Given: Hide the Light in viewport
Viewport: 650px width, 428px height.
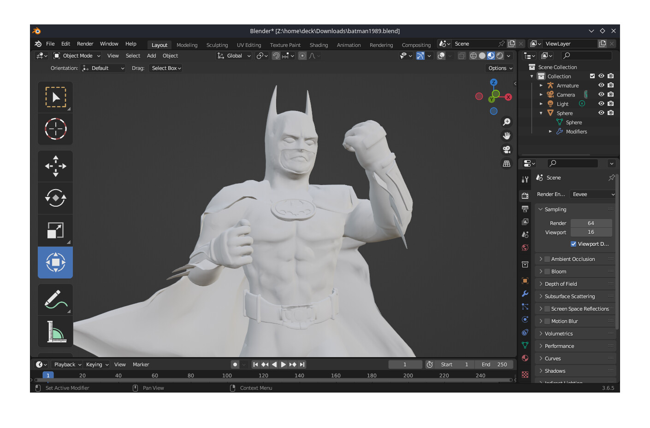Looking at the screenshot, I should (601, 104).
